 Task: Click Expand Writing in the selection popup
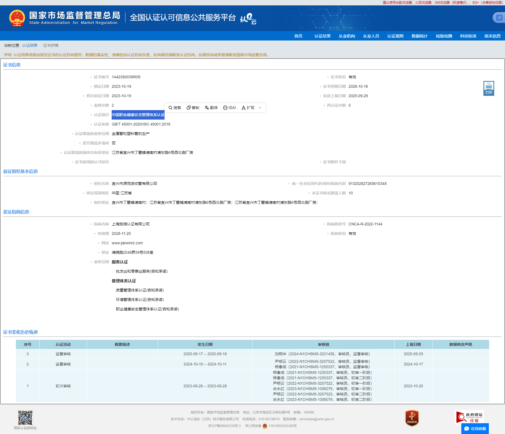click(248, 108)
